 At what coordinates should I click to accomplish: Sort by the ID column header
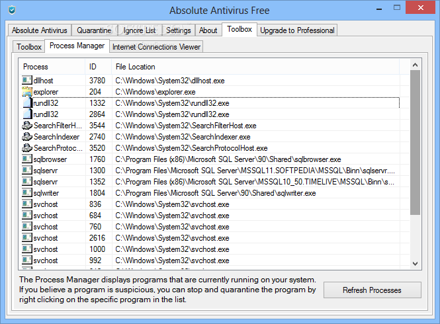point(99,67)
